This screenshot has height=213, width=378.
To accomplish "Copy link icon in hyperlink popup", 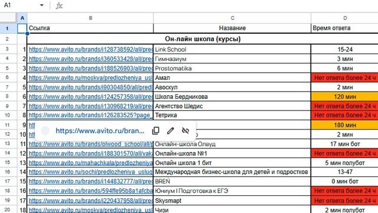I will coord(156,131).
